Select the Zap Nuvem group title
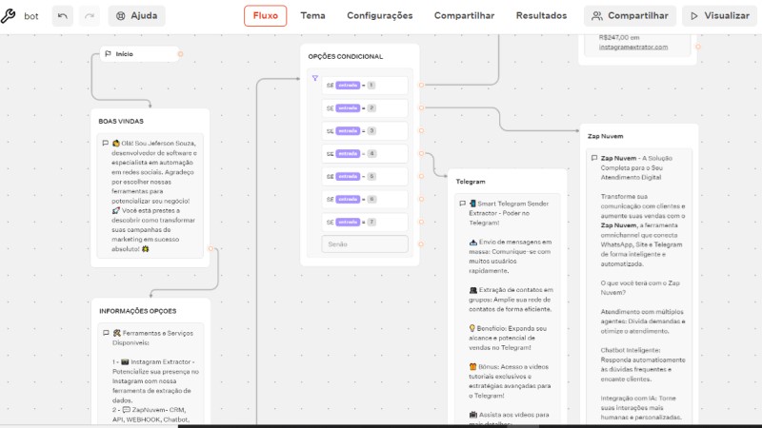This screenshot has width=762, height=428. click(605, 136)
